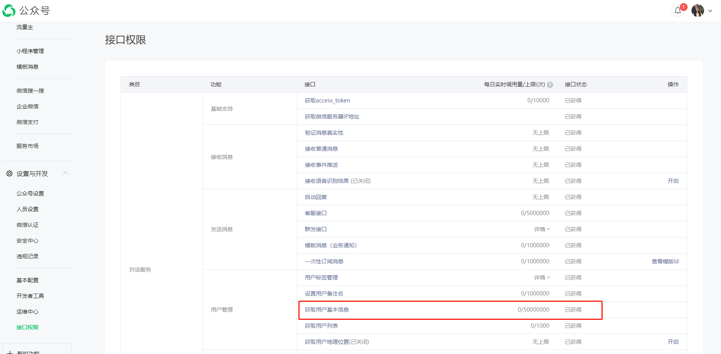Open 违规记录 page
The height and width of the screenshot is (354, 721).
[28, 256]
